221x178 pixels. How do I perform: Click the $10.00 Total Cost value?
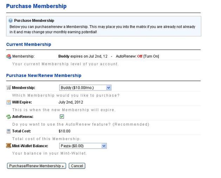click(x=64, y=131)
